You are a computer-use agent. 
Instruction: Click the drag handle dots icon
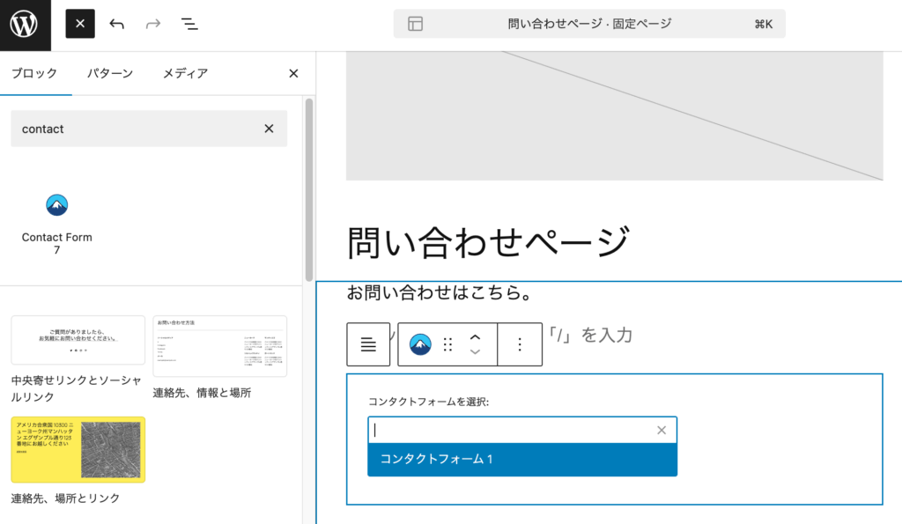point(447,344)
